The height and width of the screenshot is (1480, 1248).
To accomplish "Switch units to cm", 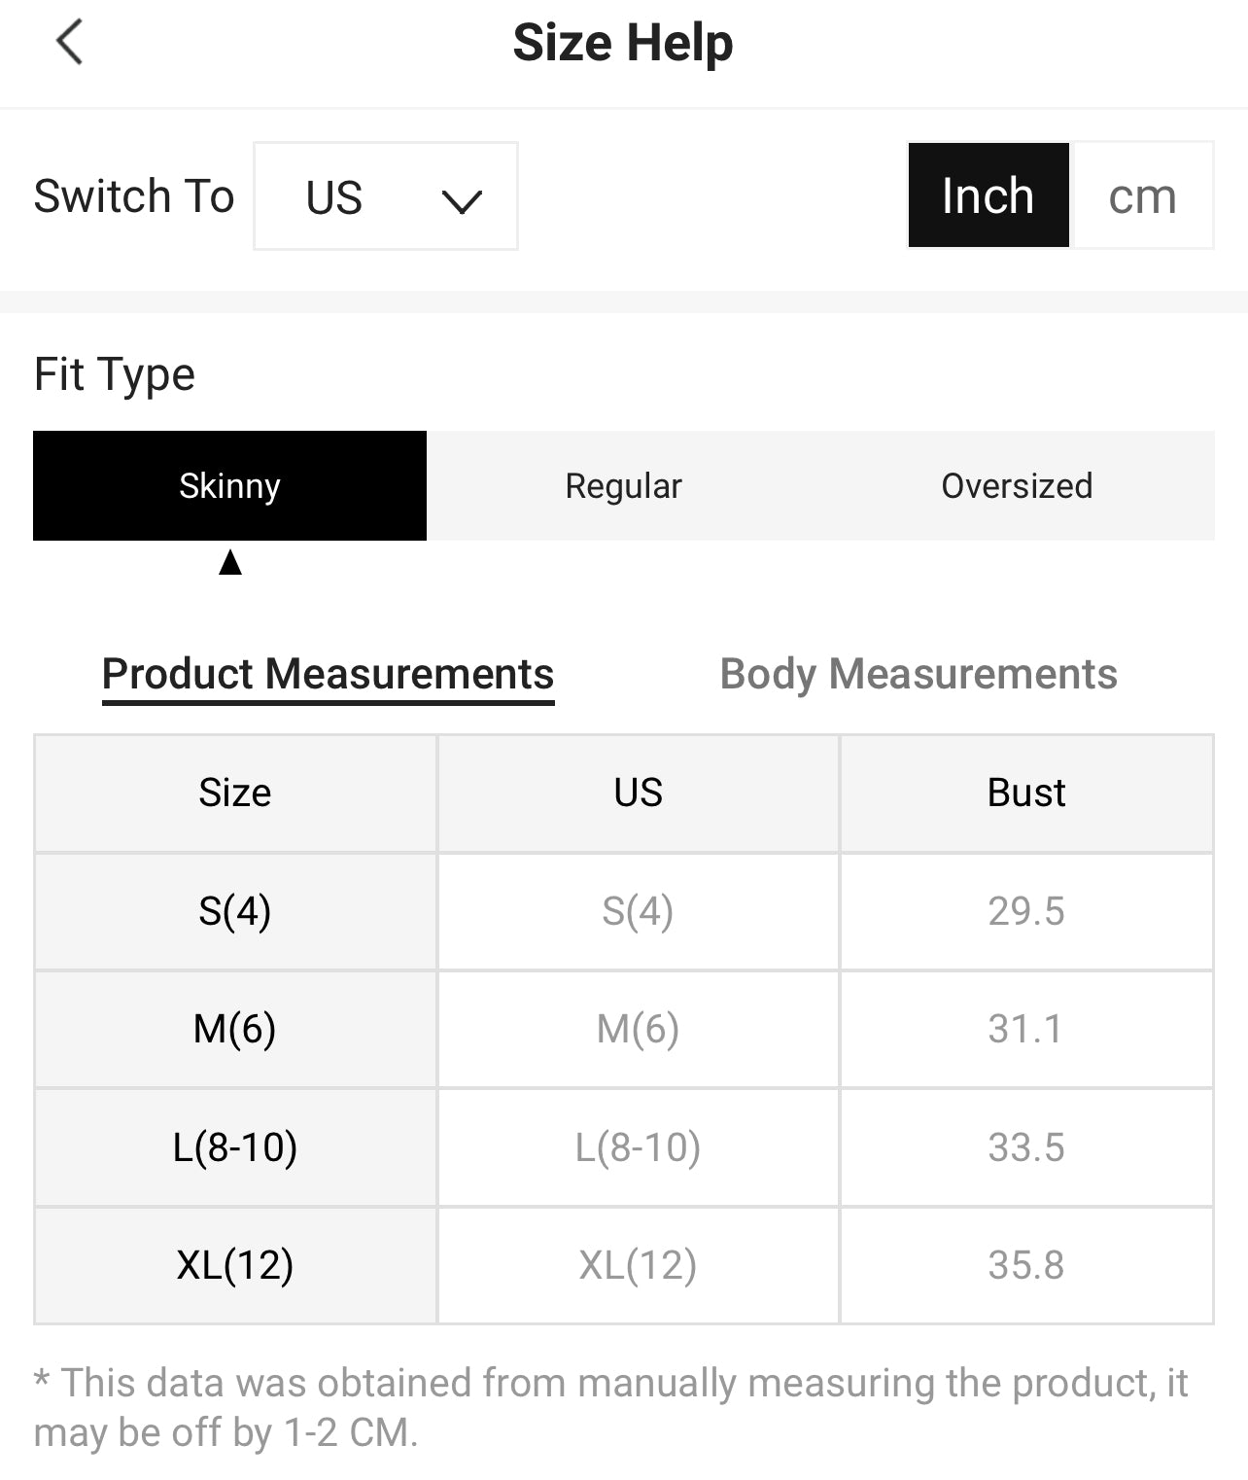I will (x=1141, y=195).
